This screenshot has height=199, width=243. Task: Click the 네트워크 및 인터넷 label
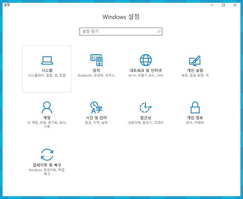146,71
